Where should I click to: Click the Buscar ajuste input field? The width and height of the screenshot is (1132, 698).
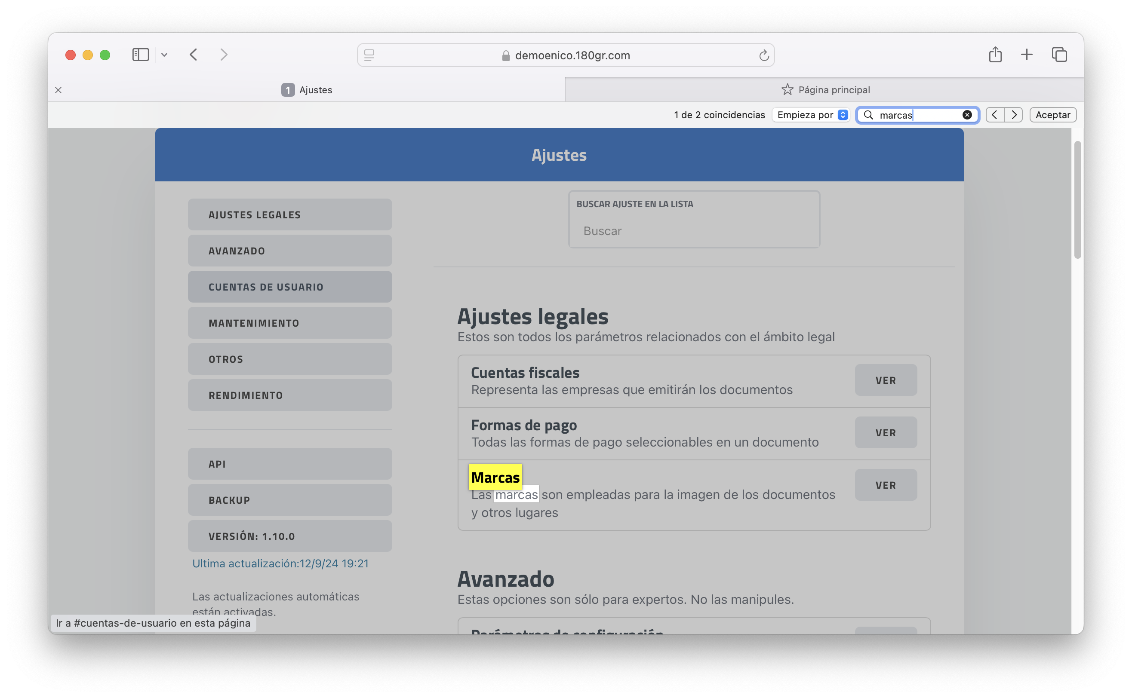click(694, 231)
